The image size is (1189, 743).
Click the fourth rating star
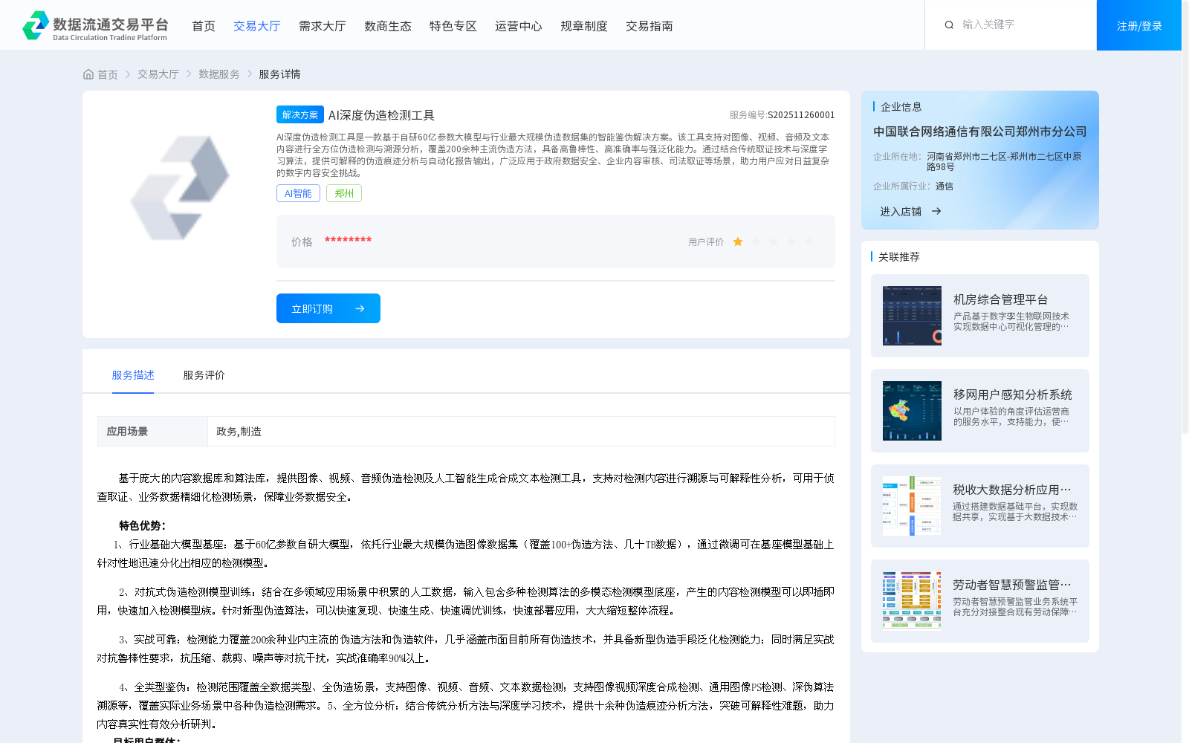coord(791,241)
